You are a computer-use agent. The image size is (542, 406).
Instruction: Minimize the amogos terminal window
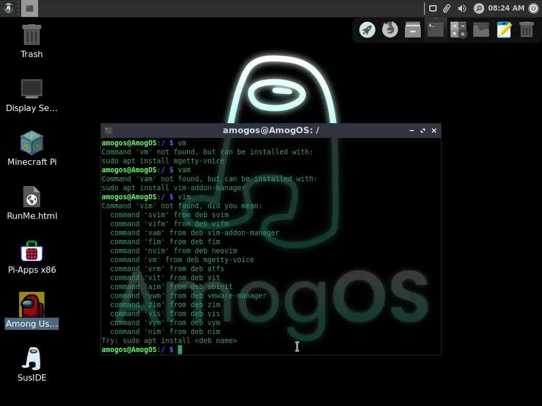click(x=412, y=131)
